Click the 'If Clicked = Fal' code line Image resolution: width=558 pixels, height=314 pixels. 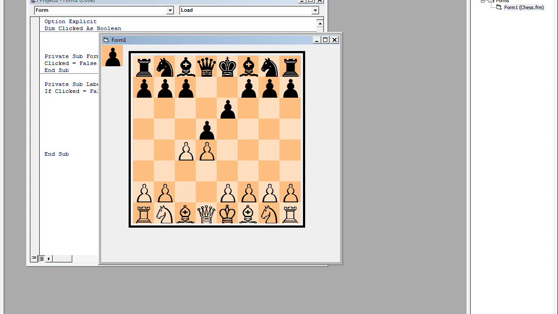[71, 91]
